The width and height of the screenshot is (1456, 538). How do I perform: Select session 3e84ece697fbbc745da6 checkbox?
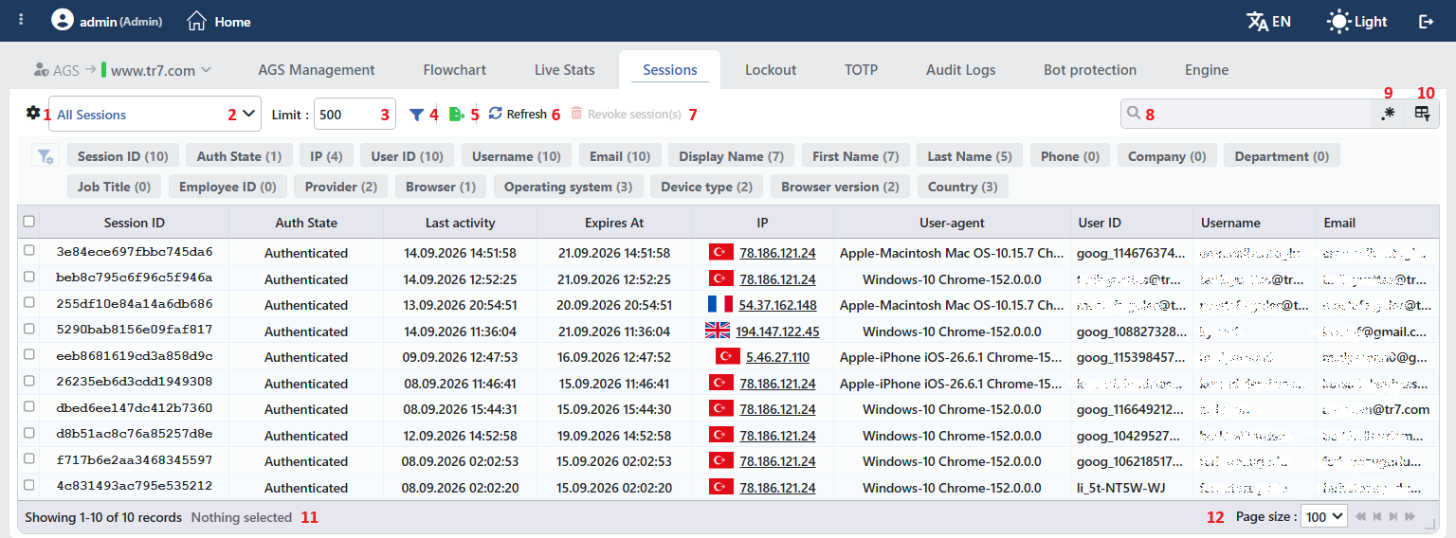point(29,251)
